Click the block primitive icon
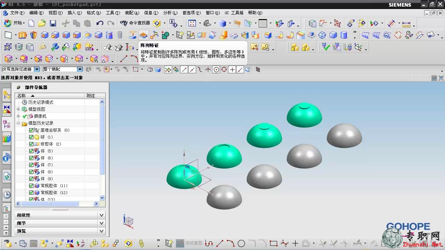 333,35
